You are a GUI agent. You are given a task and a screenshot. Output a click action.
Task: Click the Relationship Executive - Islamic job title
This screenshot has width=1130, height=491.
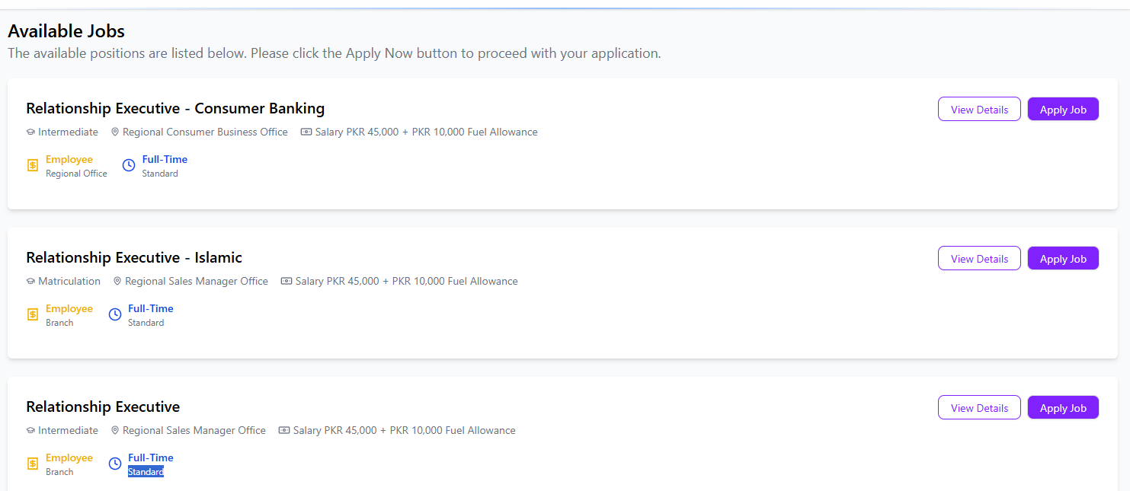134,257
